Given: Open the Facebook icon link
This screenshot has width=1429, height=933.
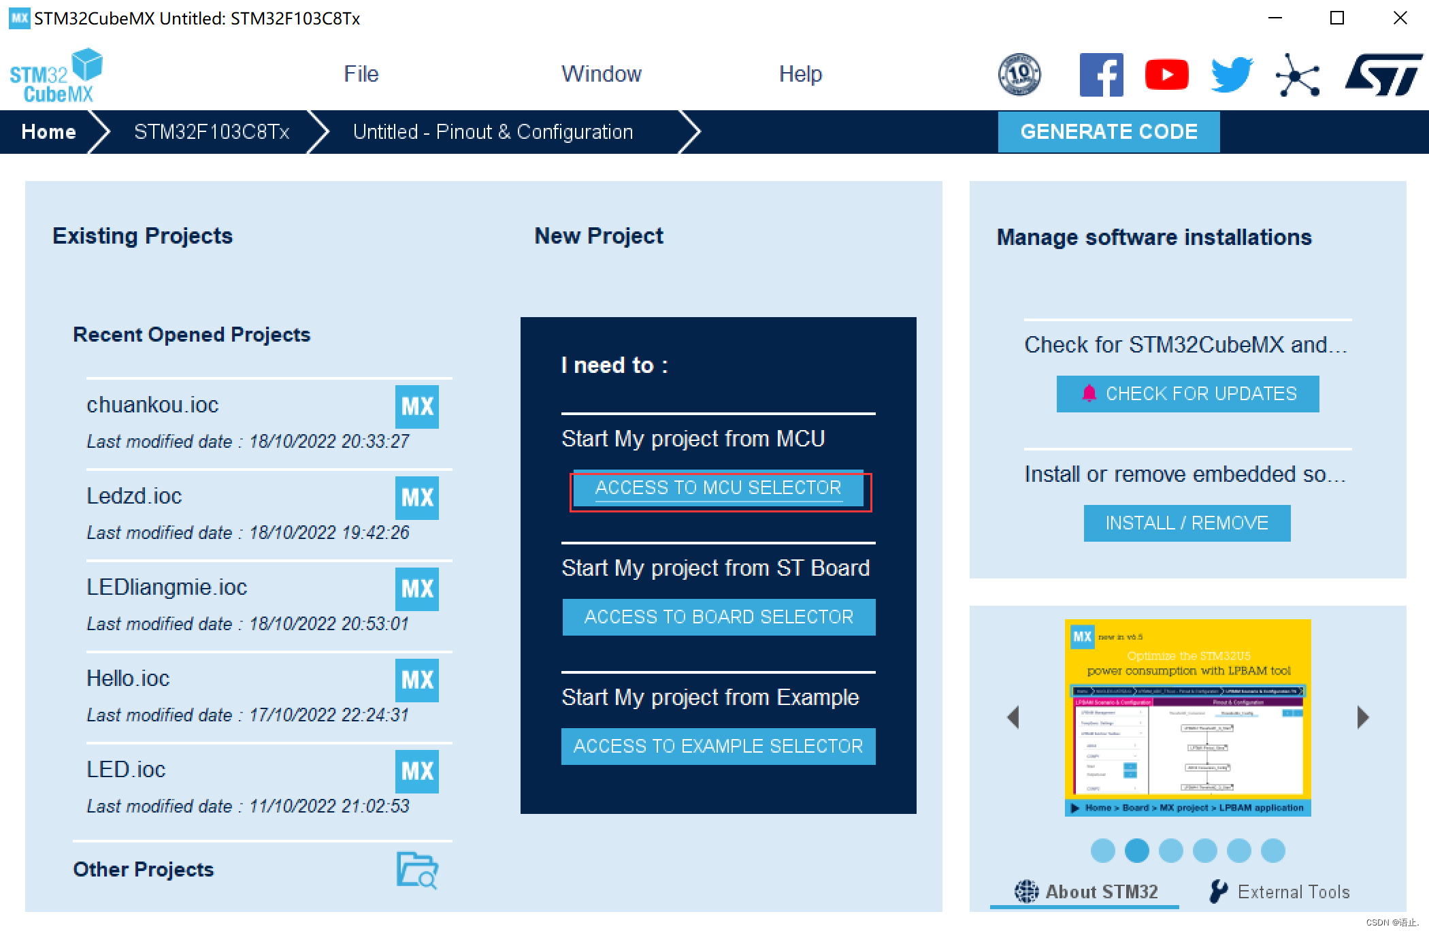Looking at the screenshot, I should tap(1100, 75).
